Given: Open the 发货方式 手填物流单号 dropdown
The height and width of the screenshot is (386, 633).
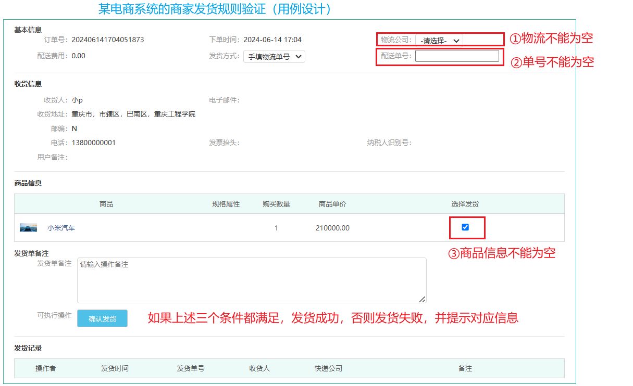Looking at the screenshot, I should (274, 56).
